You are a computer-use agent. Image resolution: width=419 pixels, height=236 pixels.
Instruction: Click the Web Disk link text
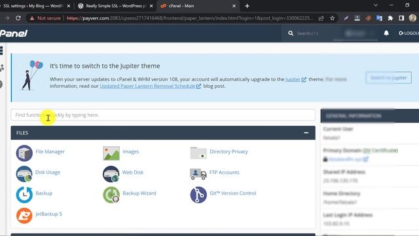[133, 172]
